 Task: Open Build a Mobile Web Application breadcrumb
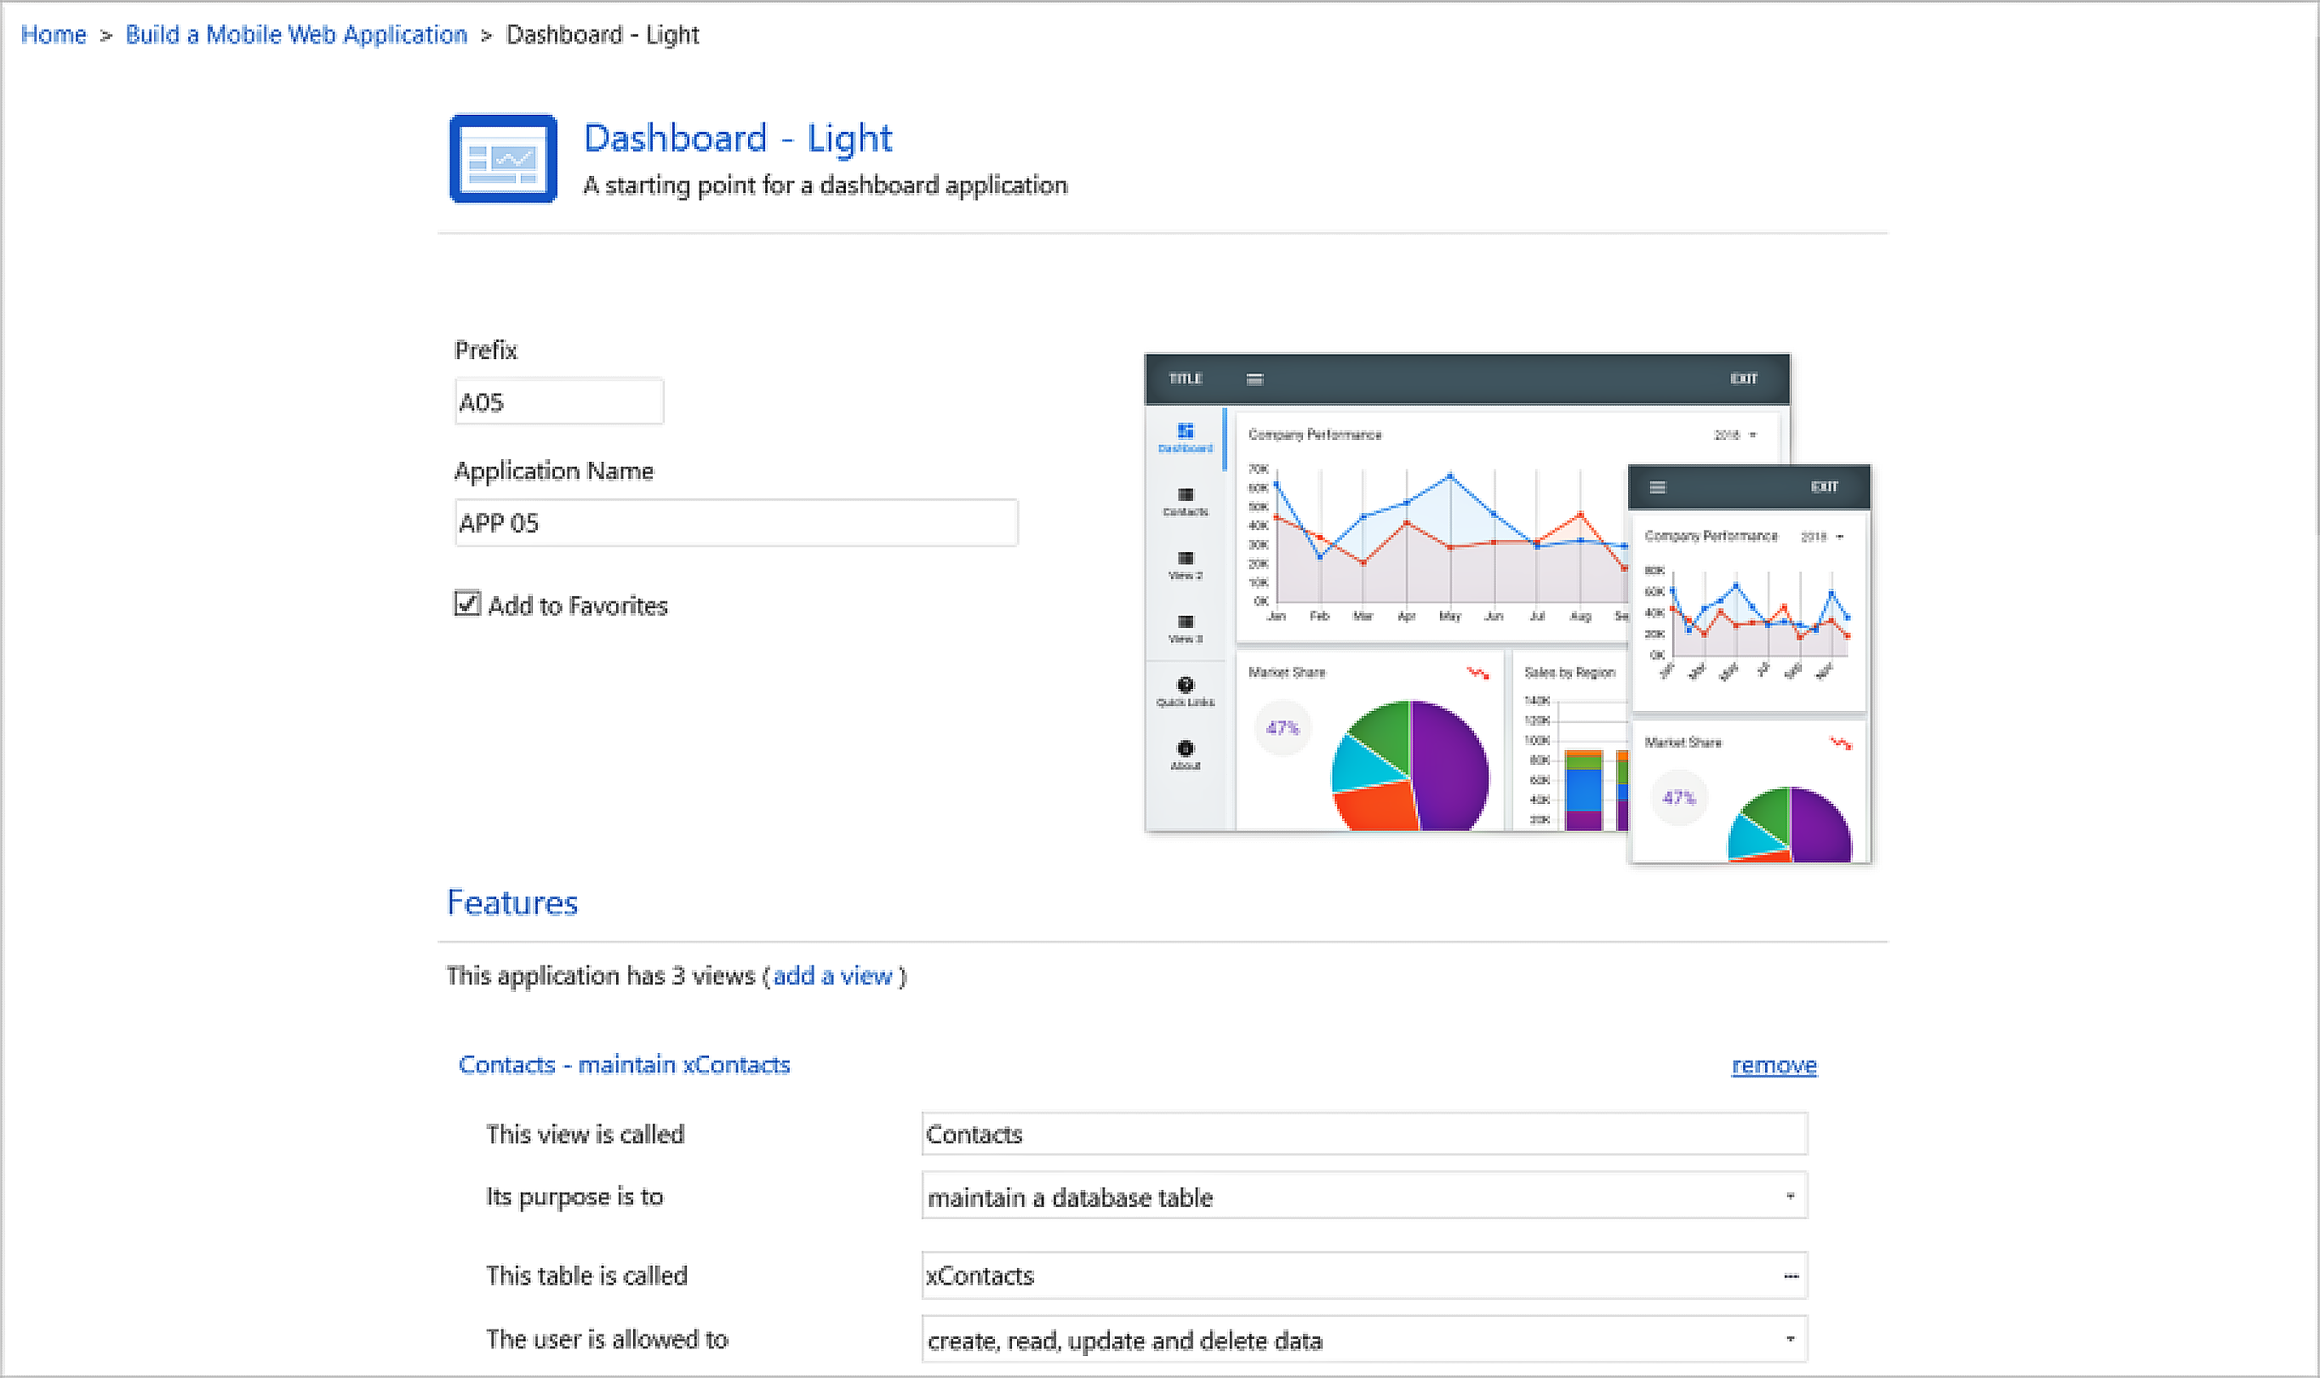(295, 35)
